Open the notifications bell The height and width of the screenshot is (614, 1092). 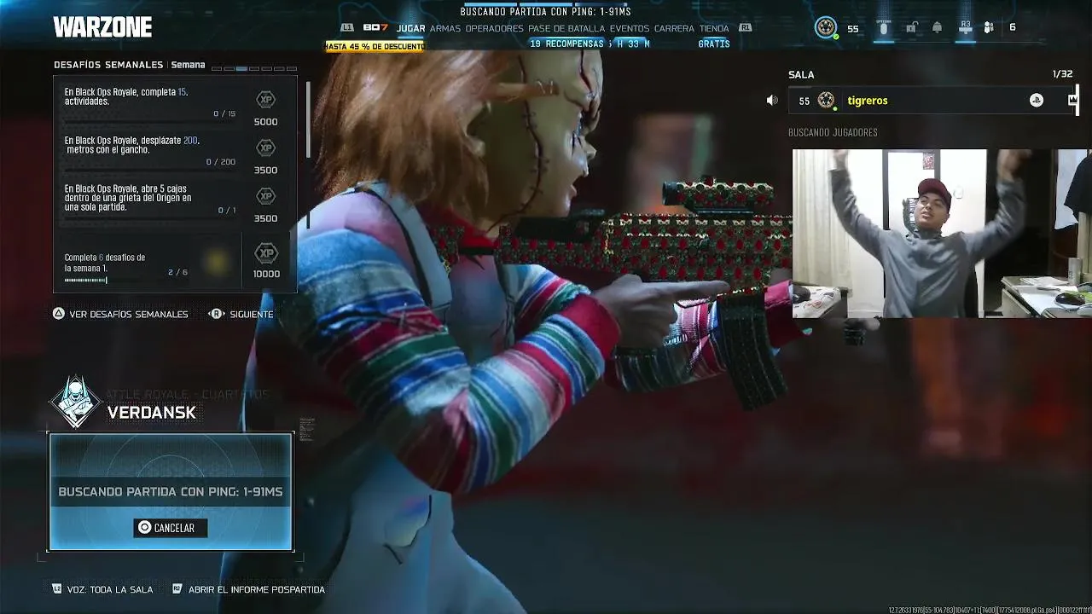point(938,28)
